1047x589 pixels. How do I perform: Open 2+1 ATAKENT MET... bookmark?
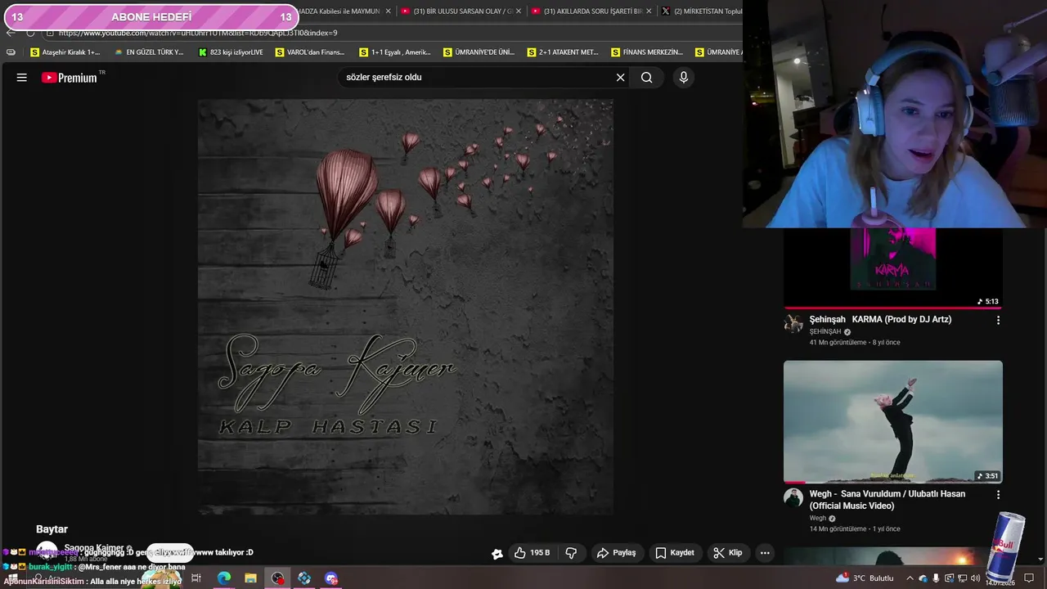[563, 52]
